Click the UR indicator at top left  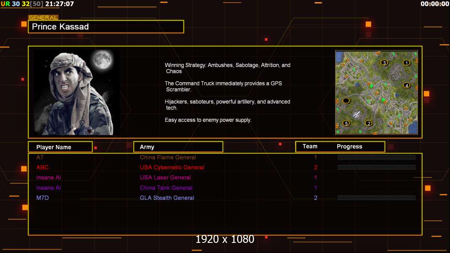coord(5,4)
